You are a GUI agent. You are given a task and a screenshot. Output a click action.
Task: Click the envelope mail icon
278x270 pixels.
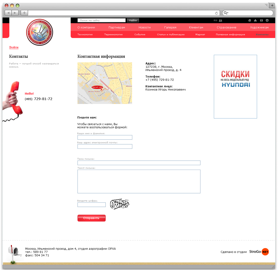(261, 20)
